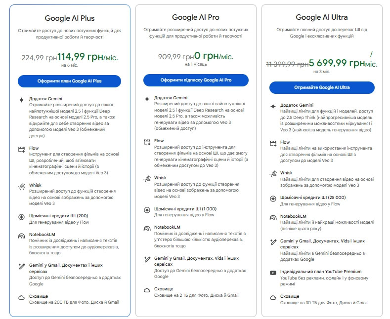Click the Gemini in Gmail pen icon in AI Ultra card

pyautogui.click(x=273, y=242)
